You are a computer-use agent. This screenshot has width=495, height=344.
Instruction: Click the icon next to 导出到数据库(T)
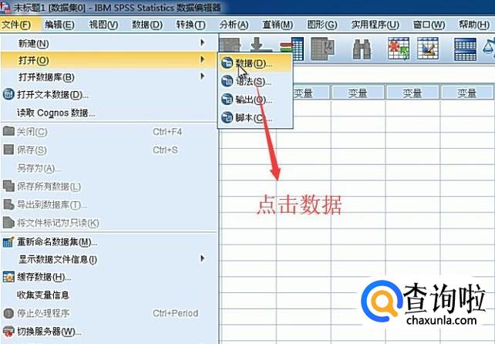pyautogui.click(x=8, y=204)
